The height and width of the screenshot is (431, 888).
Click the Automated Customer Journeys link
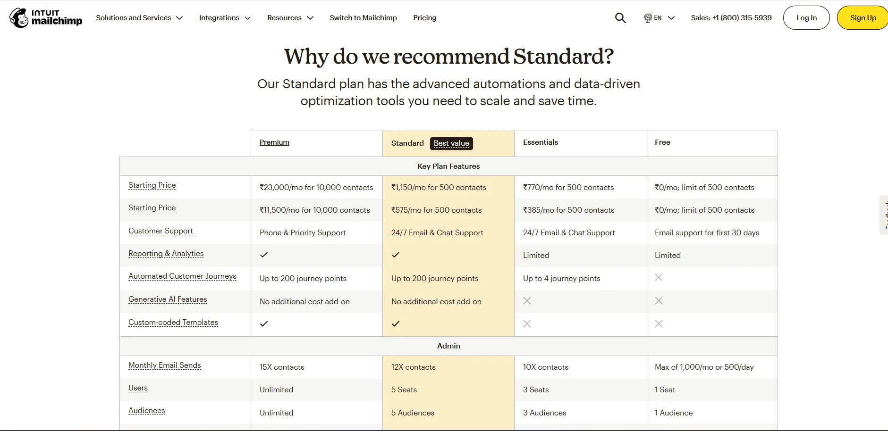(x=182, y=276)
